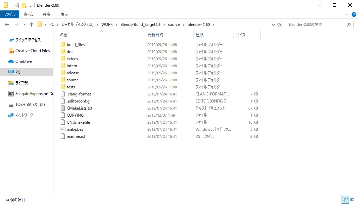Image resolution: width=358 pixels, height=204 pixels.
Task: Open the ホーム ribbon tab
Action: pos(28,14)
